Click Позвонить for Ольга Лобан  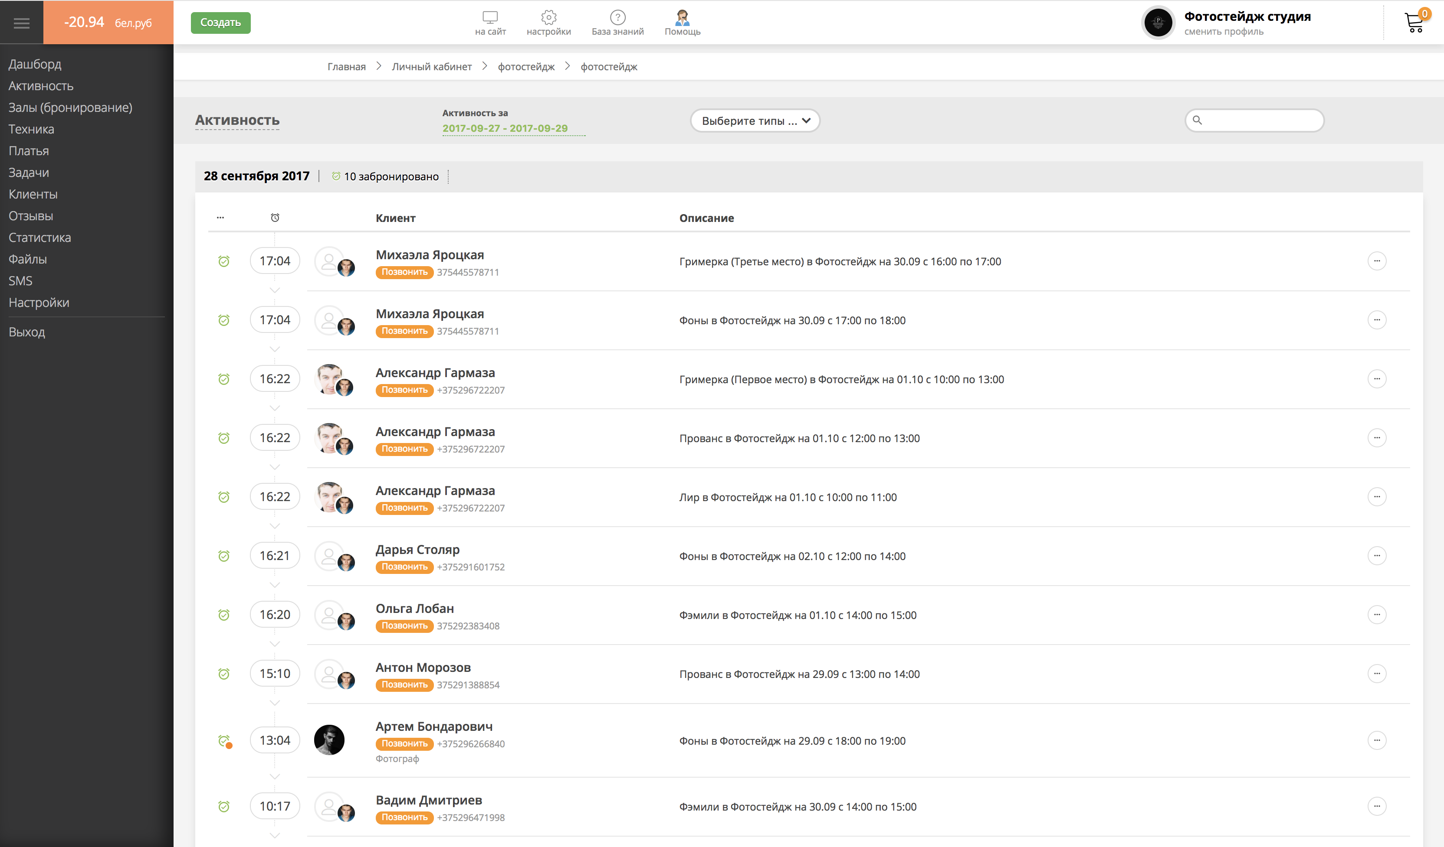coord(404,626)
